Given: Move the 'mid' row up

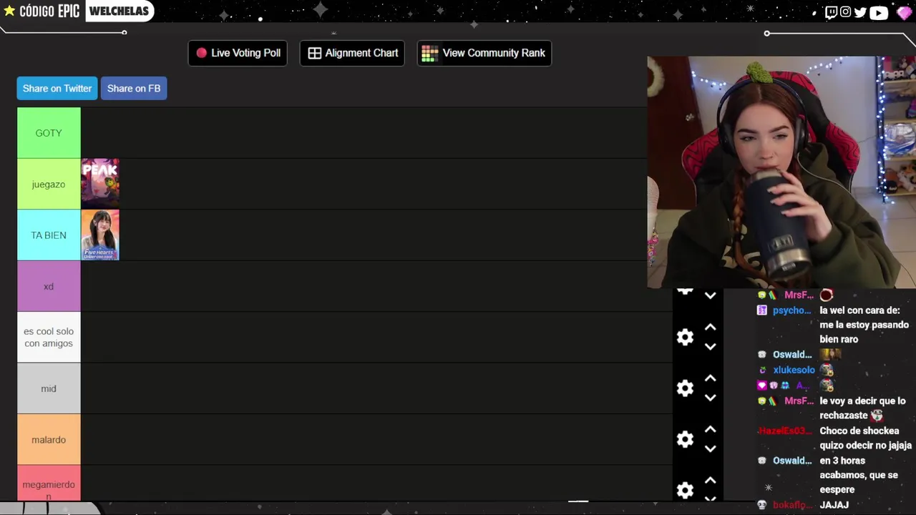Looking at the screenshot, I should pyautogui.click(x=710, y=378).
